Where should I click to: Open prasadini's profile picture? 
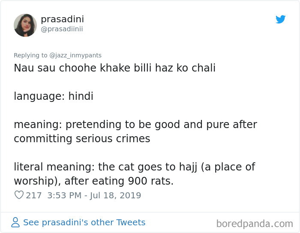click(x=25, y=25)
